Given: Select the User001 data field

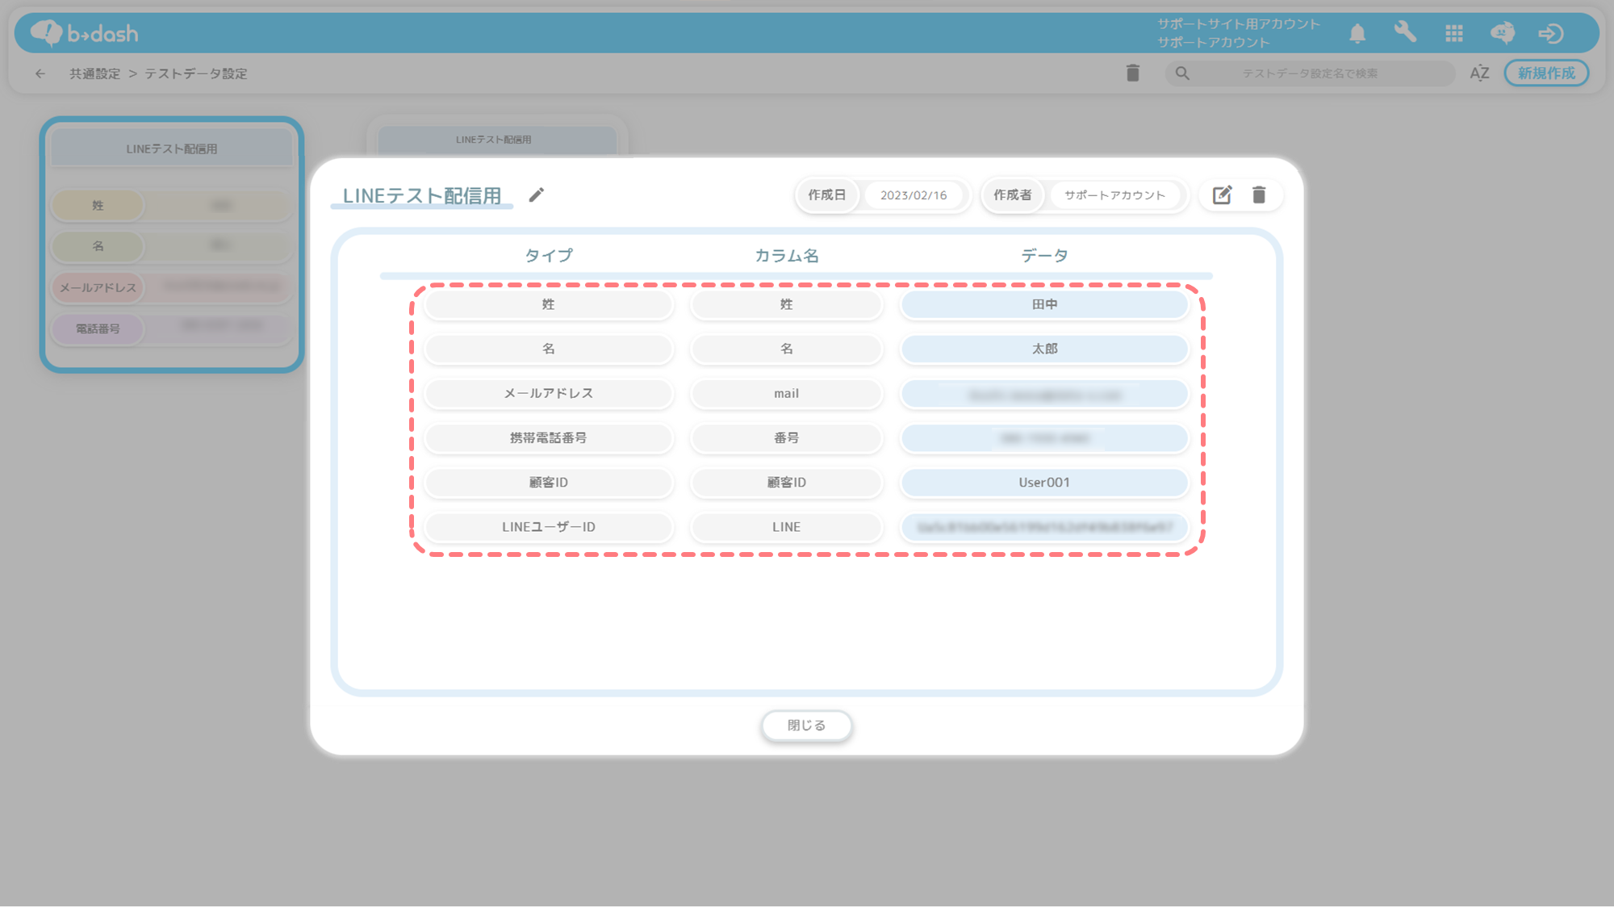Looking at the screenshot, I should point(1044,483).
